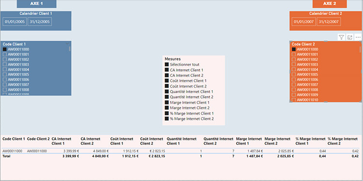Edit end date 31/12/2005 in Calendrier Client 1
The width and height of the screenshot is (363, 181).
point(40,22)
